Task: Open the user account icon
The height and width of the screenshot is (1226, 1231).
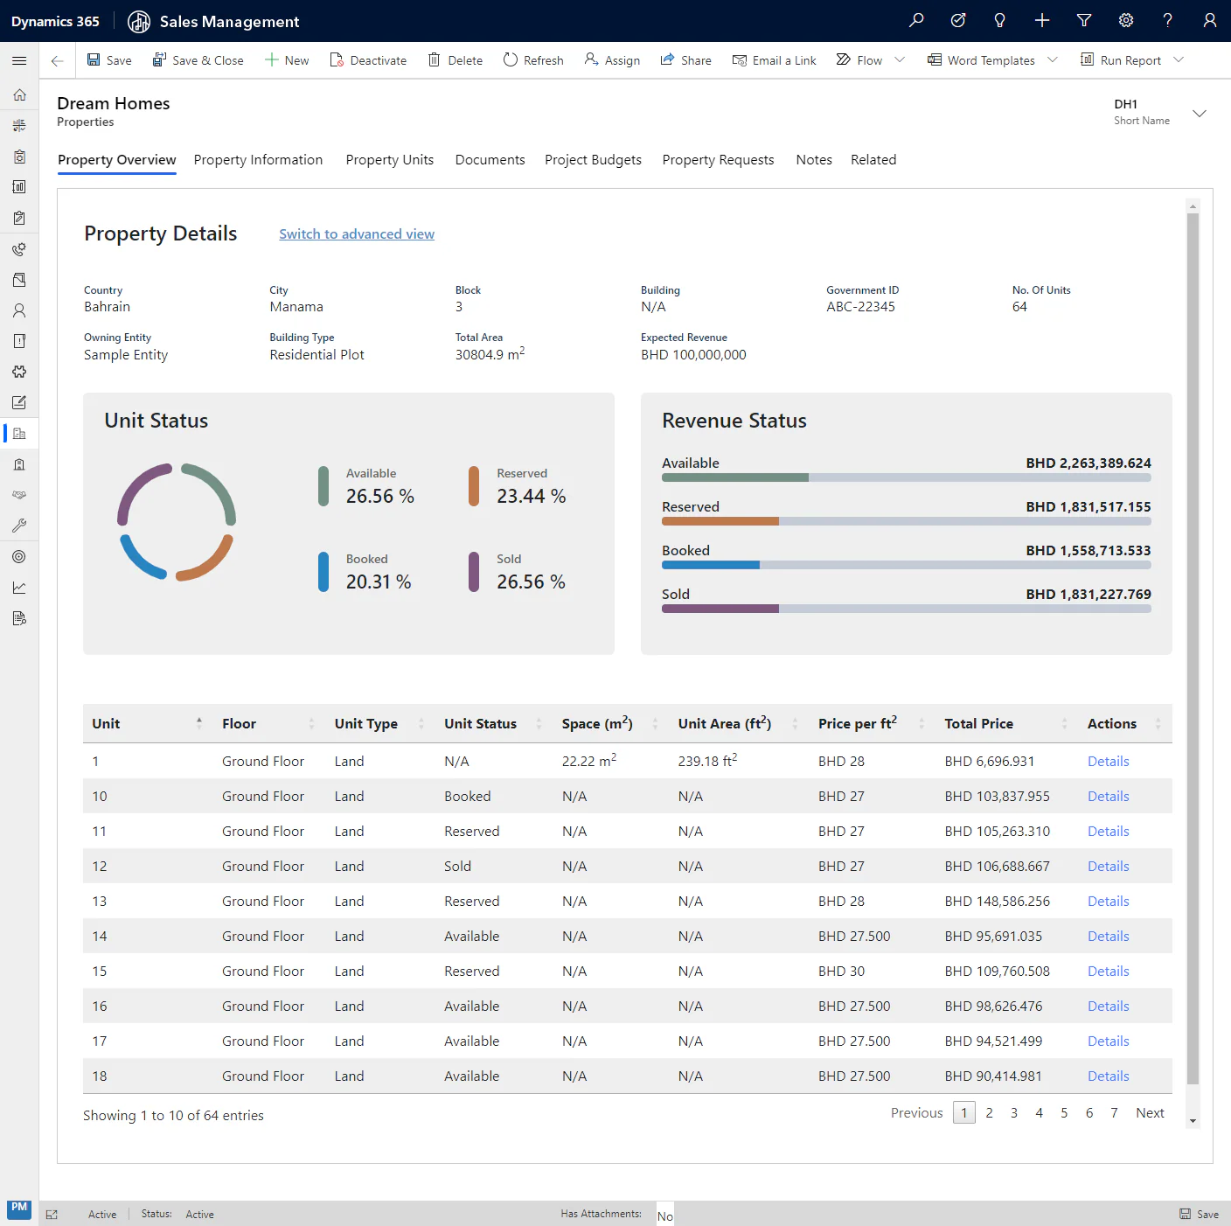Action: click(1210, 20)
